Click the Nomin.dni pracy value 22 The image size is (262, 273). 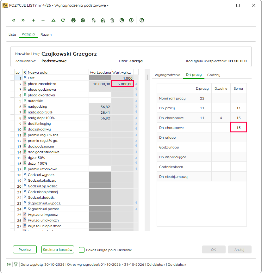(202, 98)
